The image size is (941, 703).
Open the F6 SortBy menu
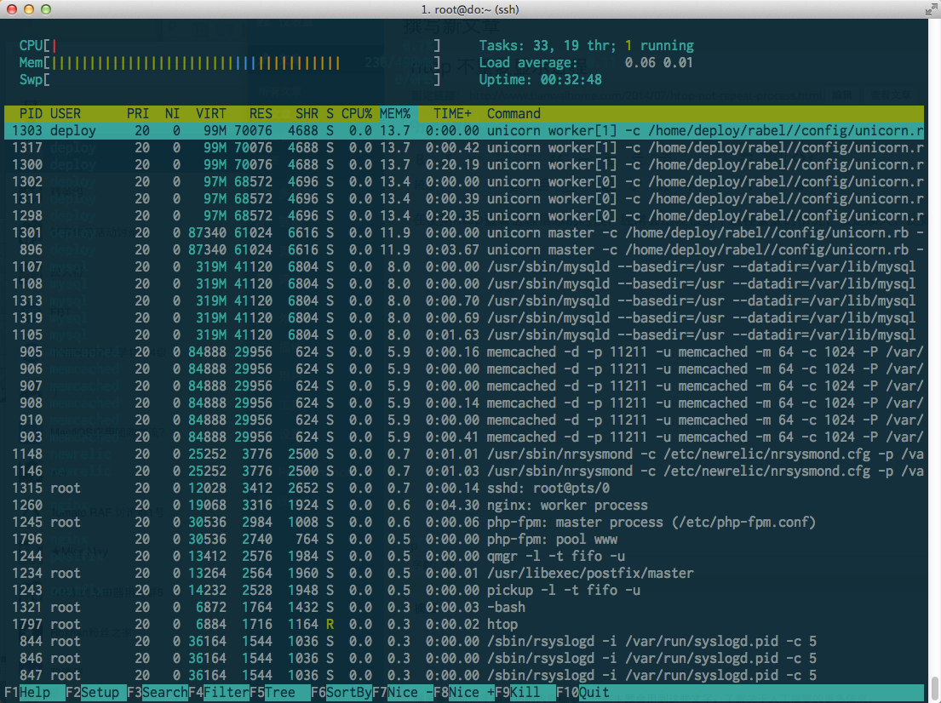341,692
